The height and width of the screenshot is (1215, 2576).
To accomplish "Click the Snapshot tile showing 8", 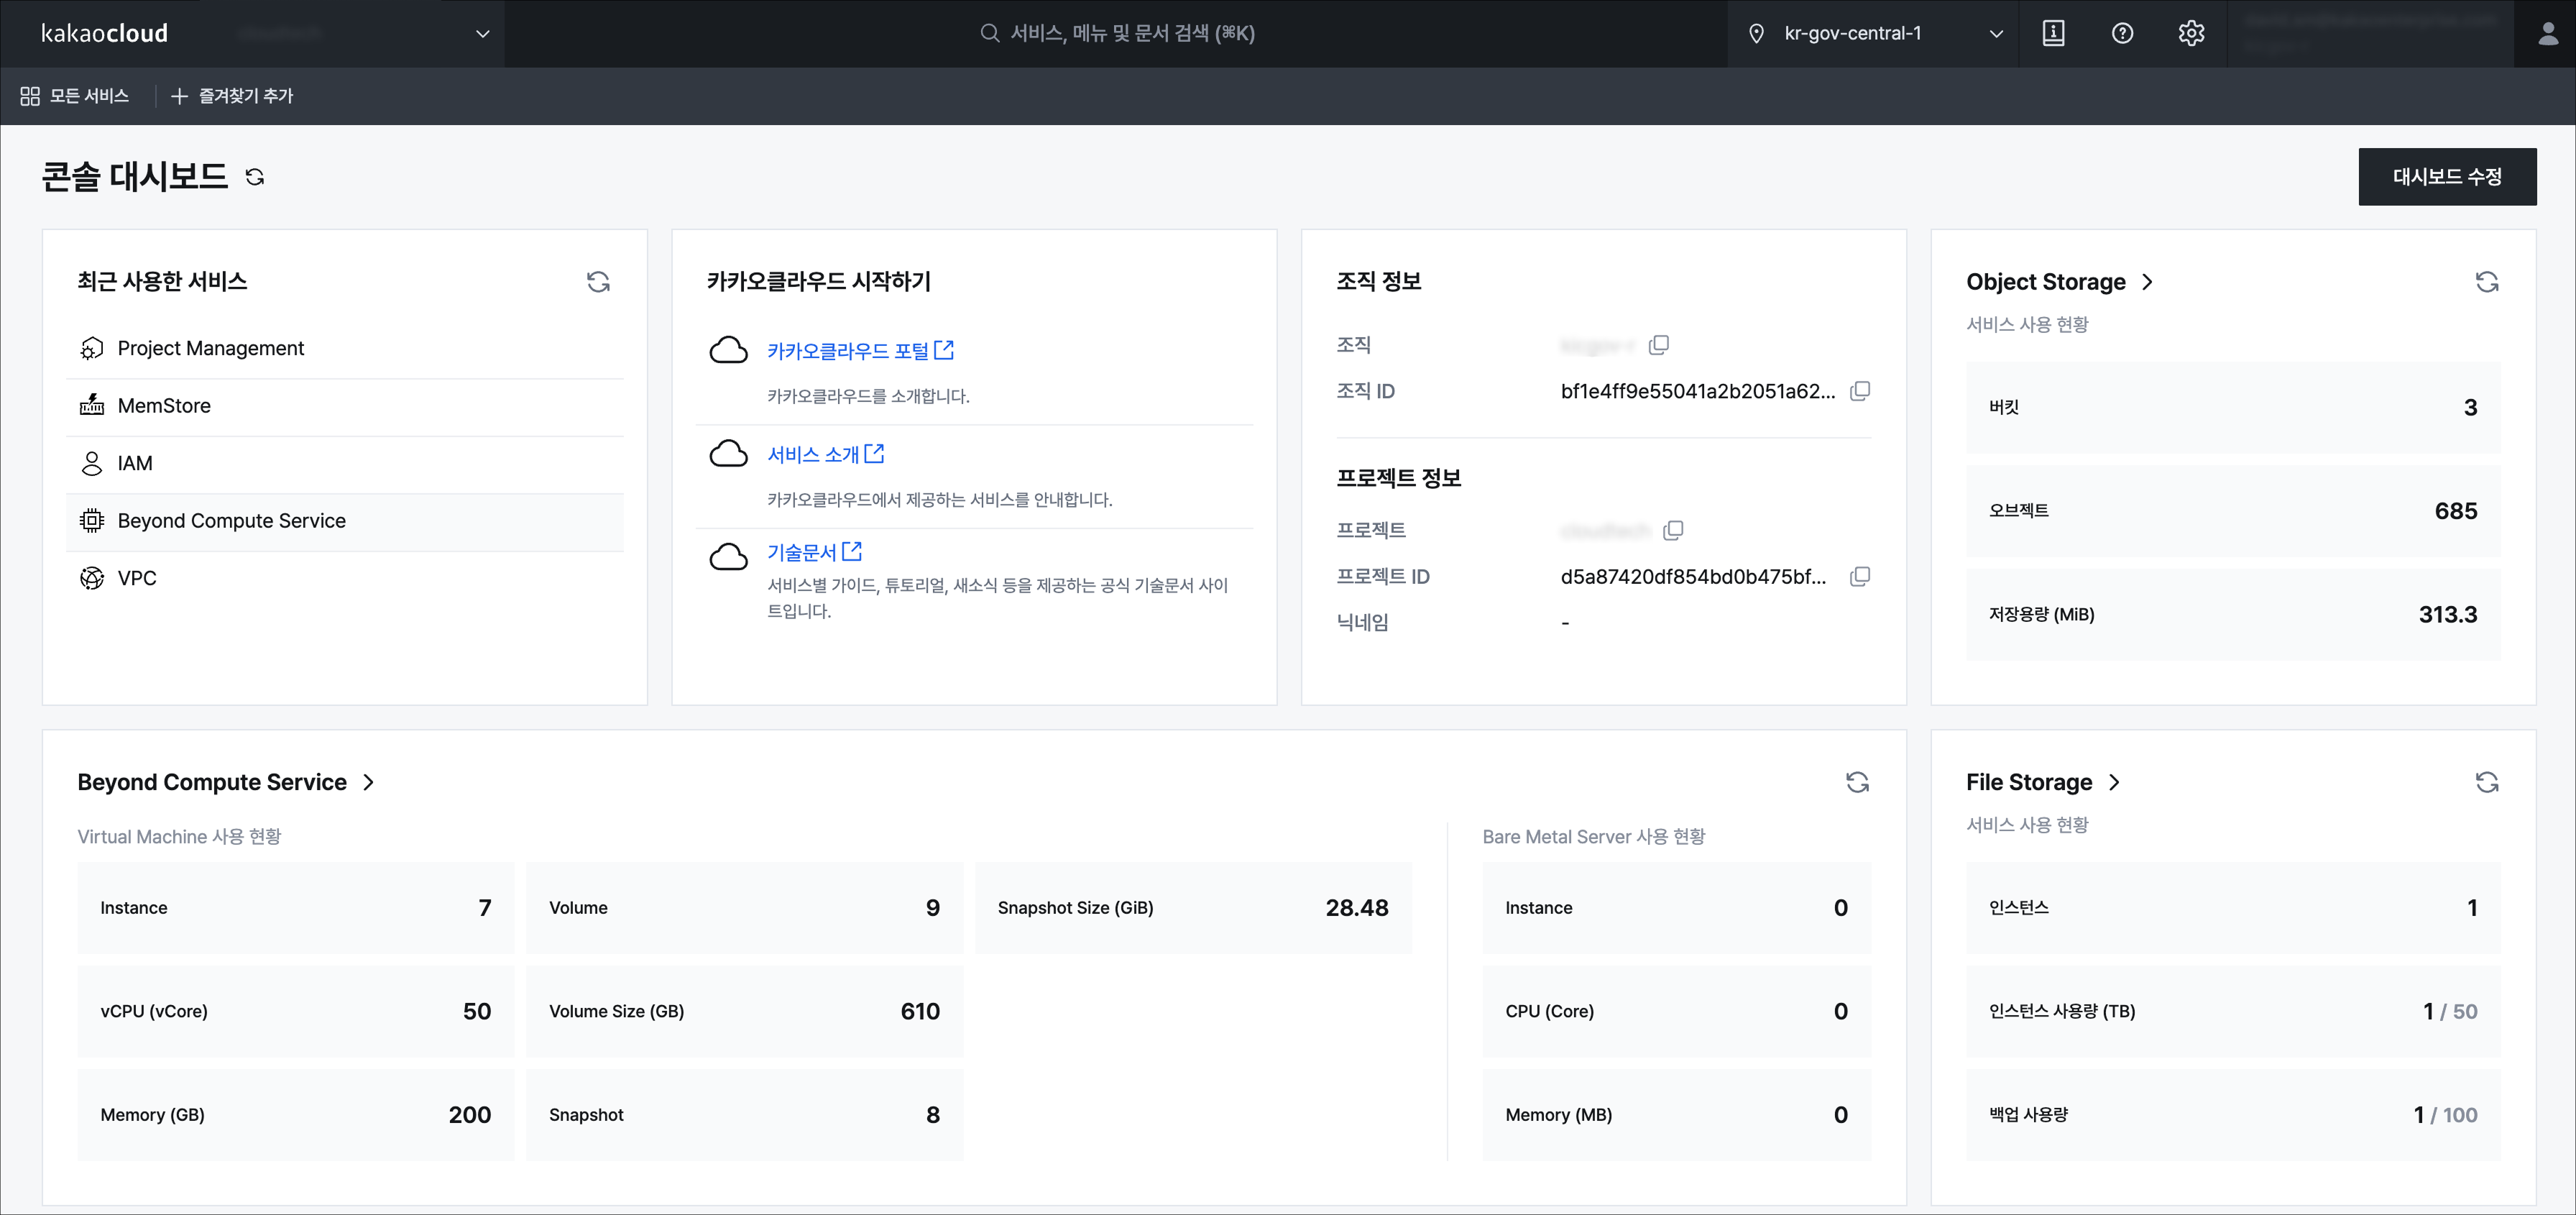I will (745, 1115).
